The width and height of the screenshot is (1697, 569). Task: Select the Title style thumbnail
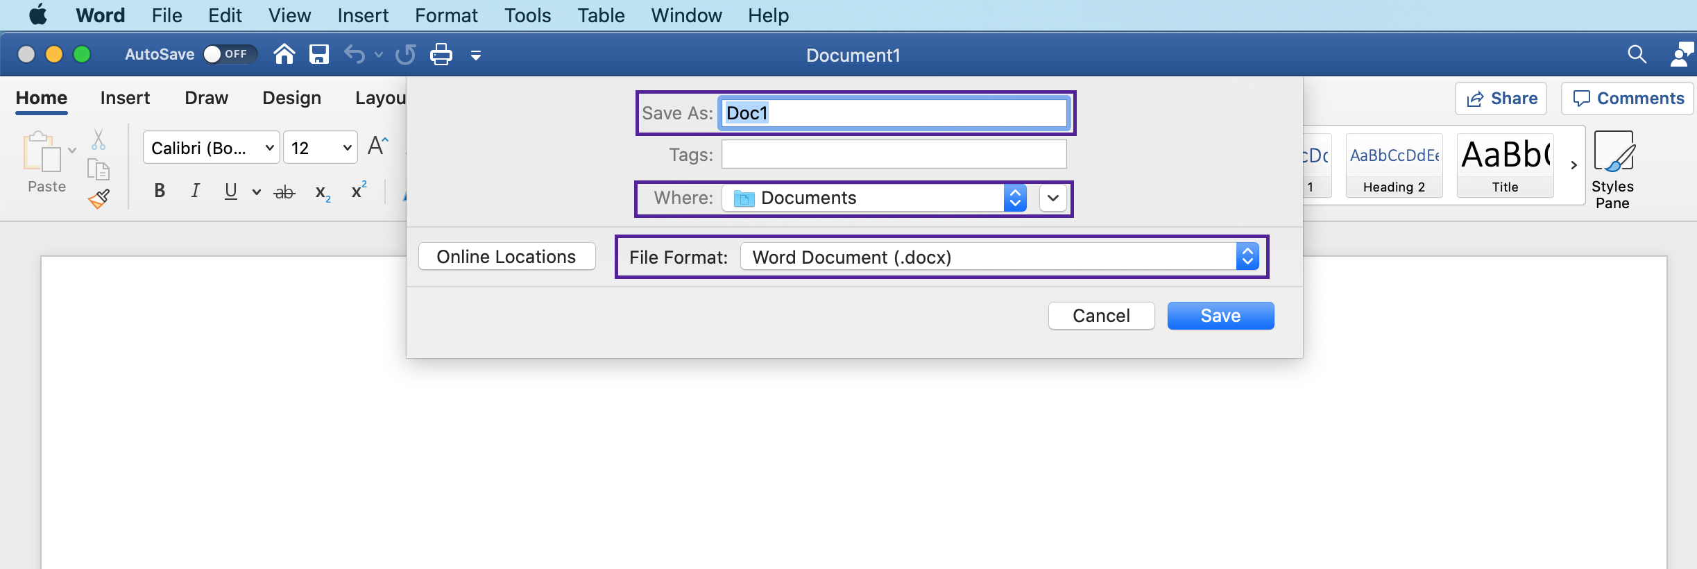pyautogui.click(x=1505, y=166)
